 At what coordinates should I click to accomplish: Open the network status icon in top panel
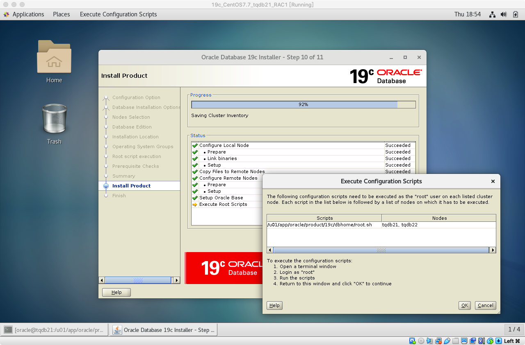click(x=492, y=14)
